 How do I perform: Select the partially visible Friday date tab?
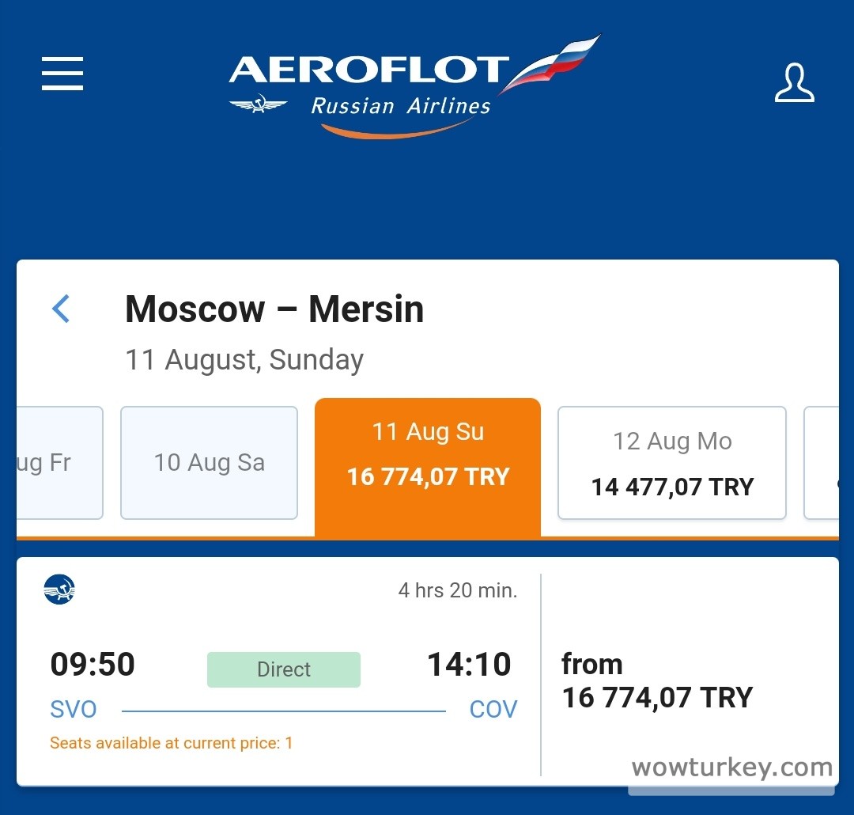tap(59, 463)
